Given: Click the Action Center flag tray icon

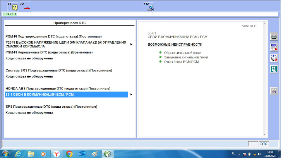Looking at the screenshot, I should click(x=244, y=154).
